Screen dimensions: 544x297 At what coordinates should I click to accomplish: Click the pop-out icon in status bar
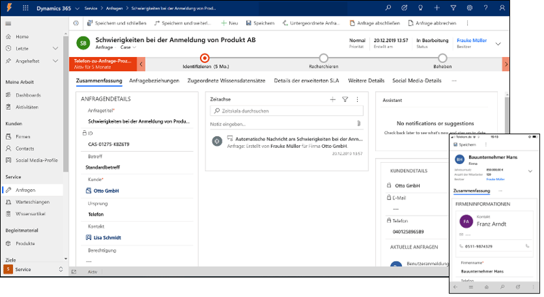click(x=74, y=272)
